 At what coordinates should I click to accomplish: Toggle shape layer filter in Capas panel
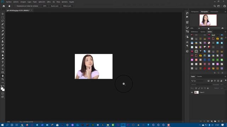[218, 81]
